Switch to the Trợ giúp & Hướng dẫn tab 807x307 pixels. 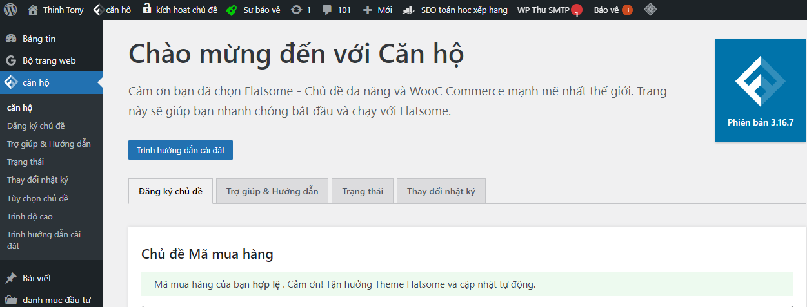(x=272, y=191)
